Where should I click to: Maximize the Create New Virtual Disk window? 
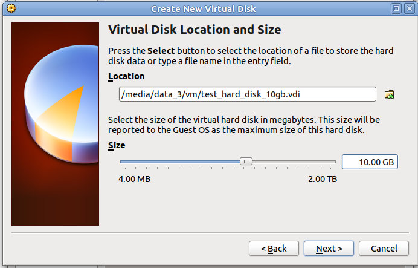tap(396, 8)
